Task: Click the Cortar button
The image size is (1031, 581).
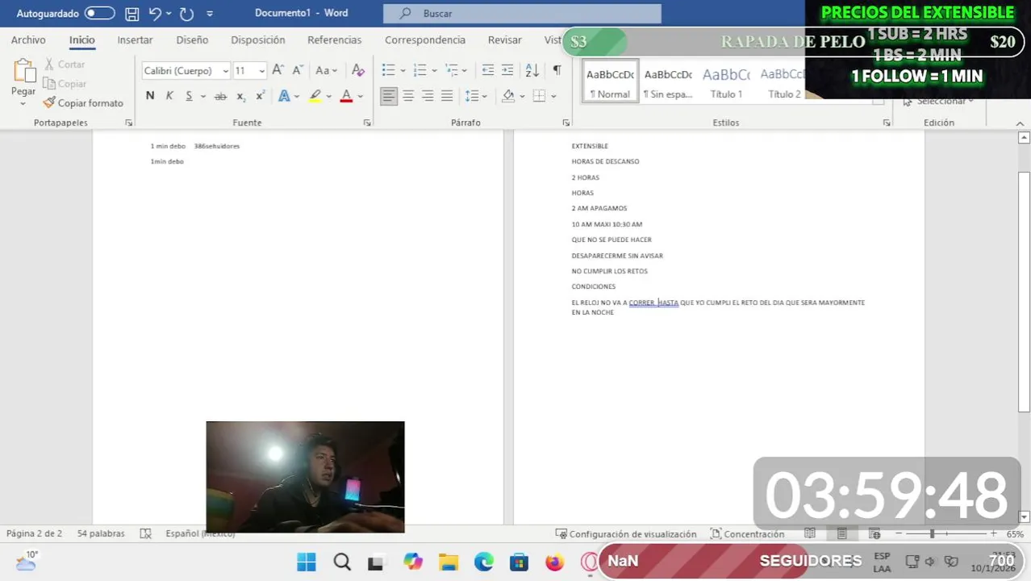Action: point(64,65)
